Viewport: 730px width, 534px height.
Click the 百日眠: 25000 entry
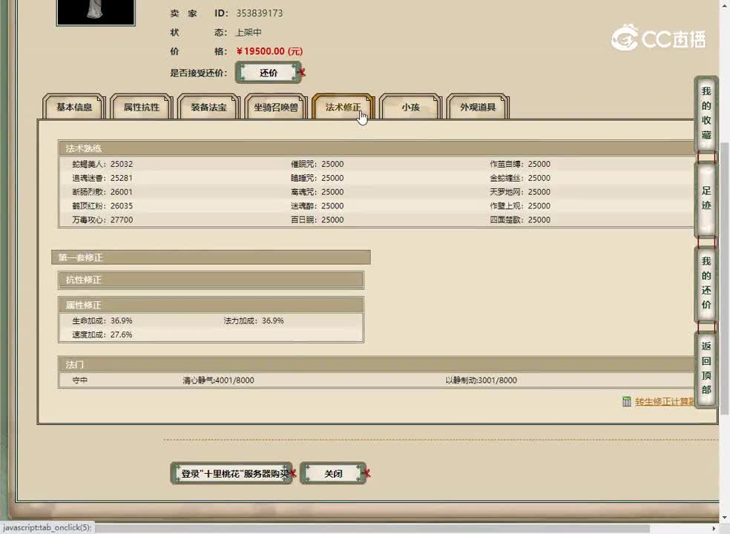point(317,220)
